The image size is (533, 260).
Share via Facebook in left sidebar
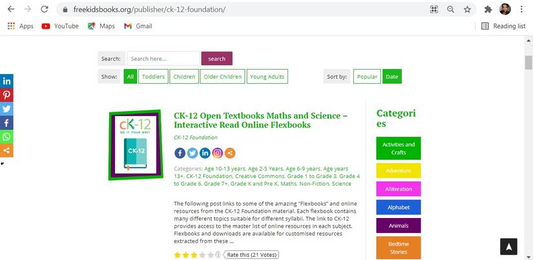[x=6, y=123]
